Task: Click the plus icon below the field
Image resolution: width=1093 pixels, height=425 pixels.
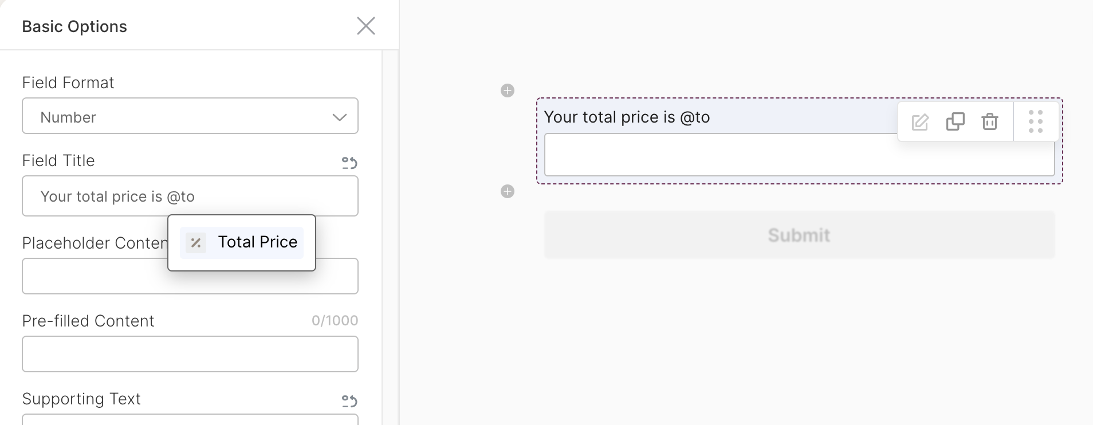Action: (x=508, y=191)
